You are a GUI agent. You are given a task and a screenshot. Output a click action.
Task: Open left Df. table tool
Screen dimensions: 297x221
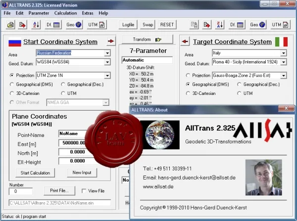pos(53,25)
